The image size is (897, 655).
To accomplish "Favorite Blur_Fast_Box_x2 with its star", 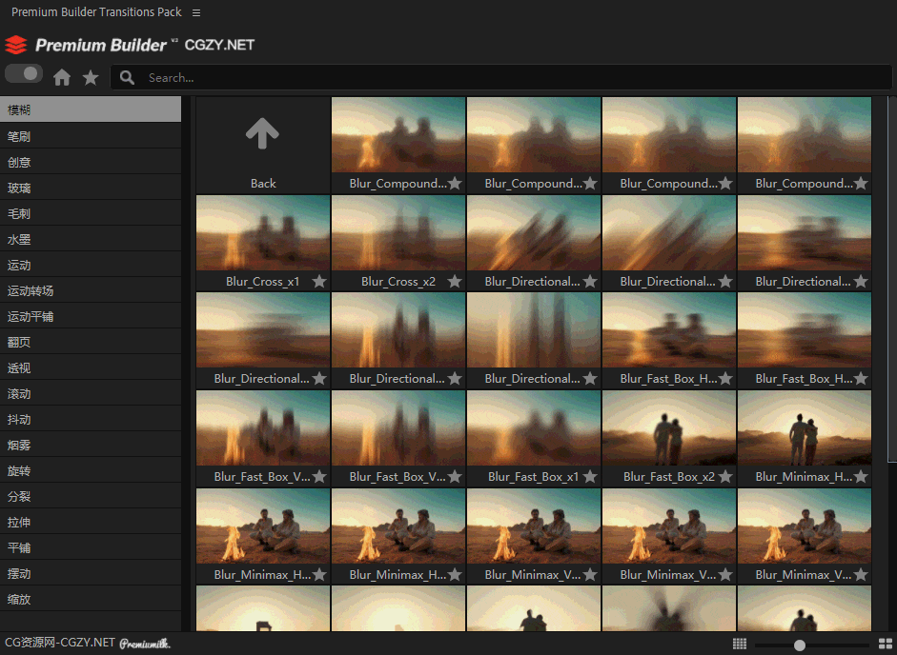I will click(x=725, y=477).
